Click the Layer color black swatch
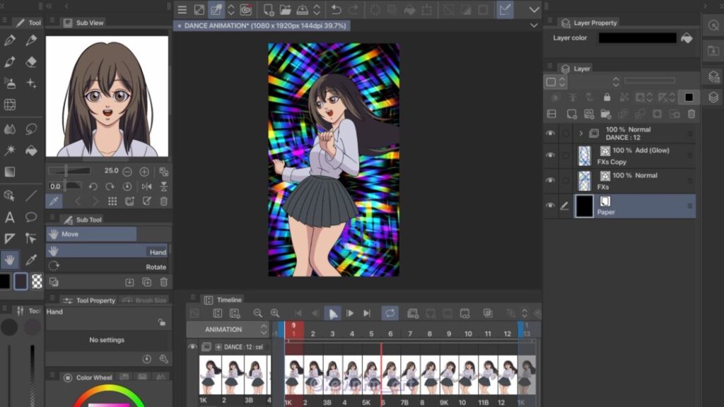 (x=638, y=38)
